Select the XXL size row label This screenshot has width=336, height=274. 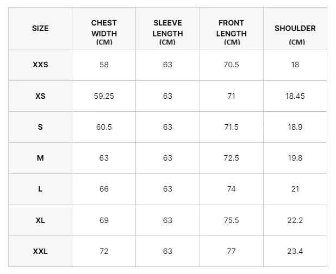tap(40, 251)
